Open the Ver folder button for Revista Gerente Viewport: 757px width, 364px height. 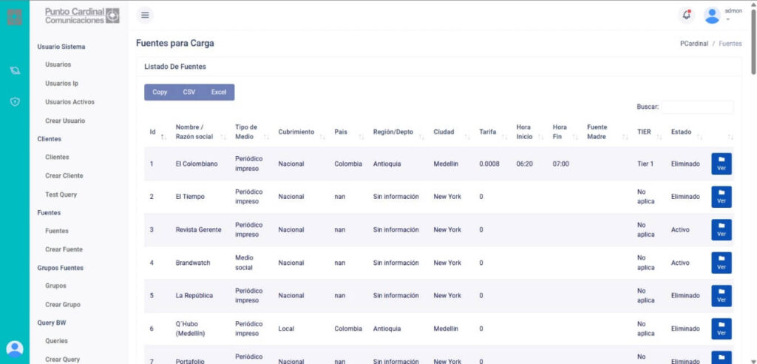coord(722,229)
